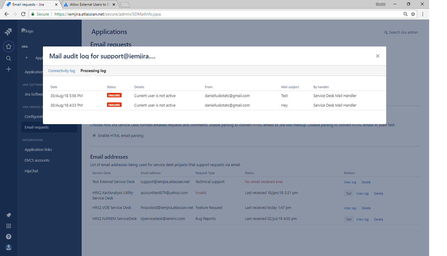The height and width of the screenshot is (256, 447).
Task: Click 'Last received today 1:47 pm' status
Action: [x=268, y=208]
